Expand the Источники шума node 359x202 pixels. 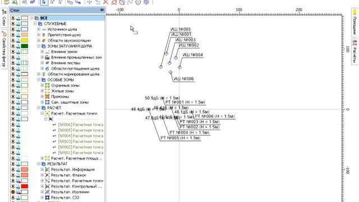39,29
